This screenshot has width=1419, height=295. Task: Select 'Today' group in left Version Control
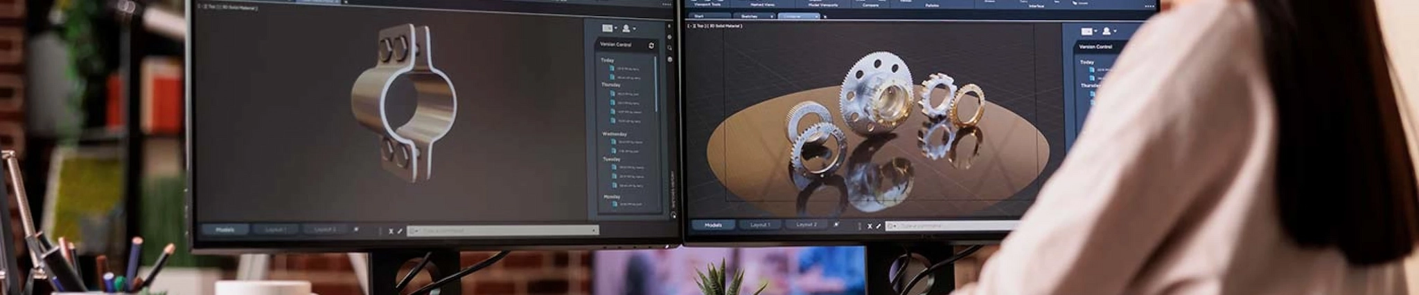pyautogui.click(x=607, y=60)
